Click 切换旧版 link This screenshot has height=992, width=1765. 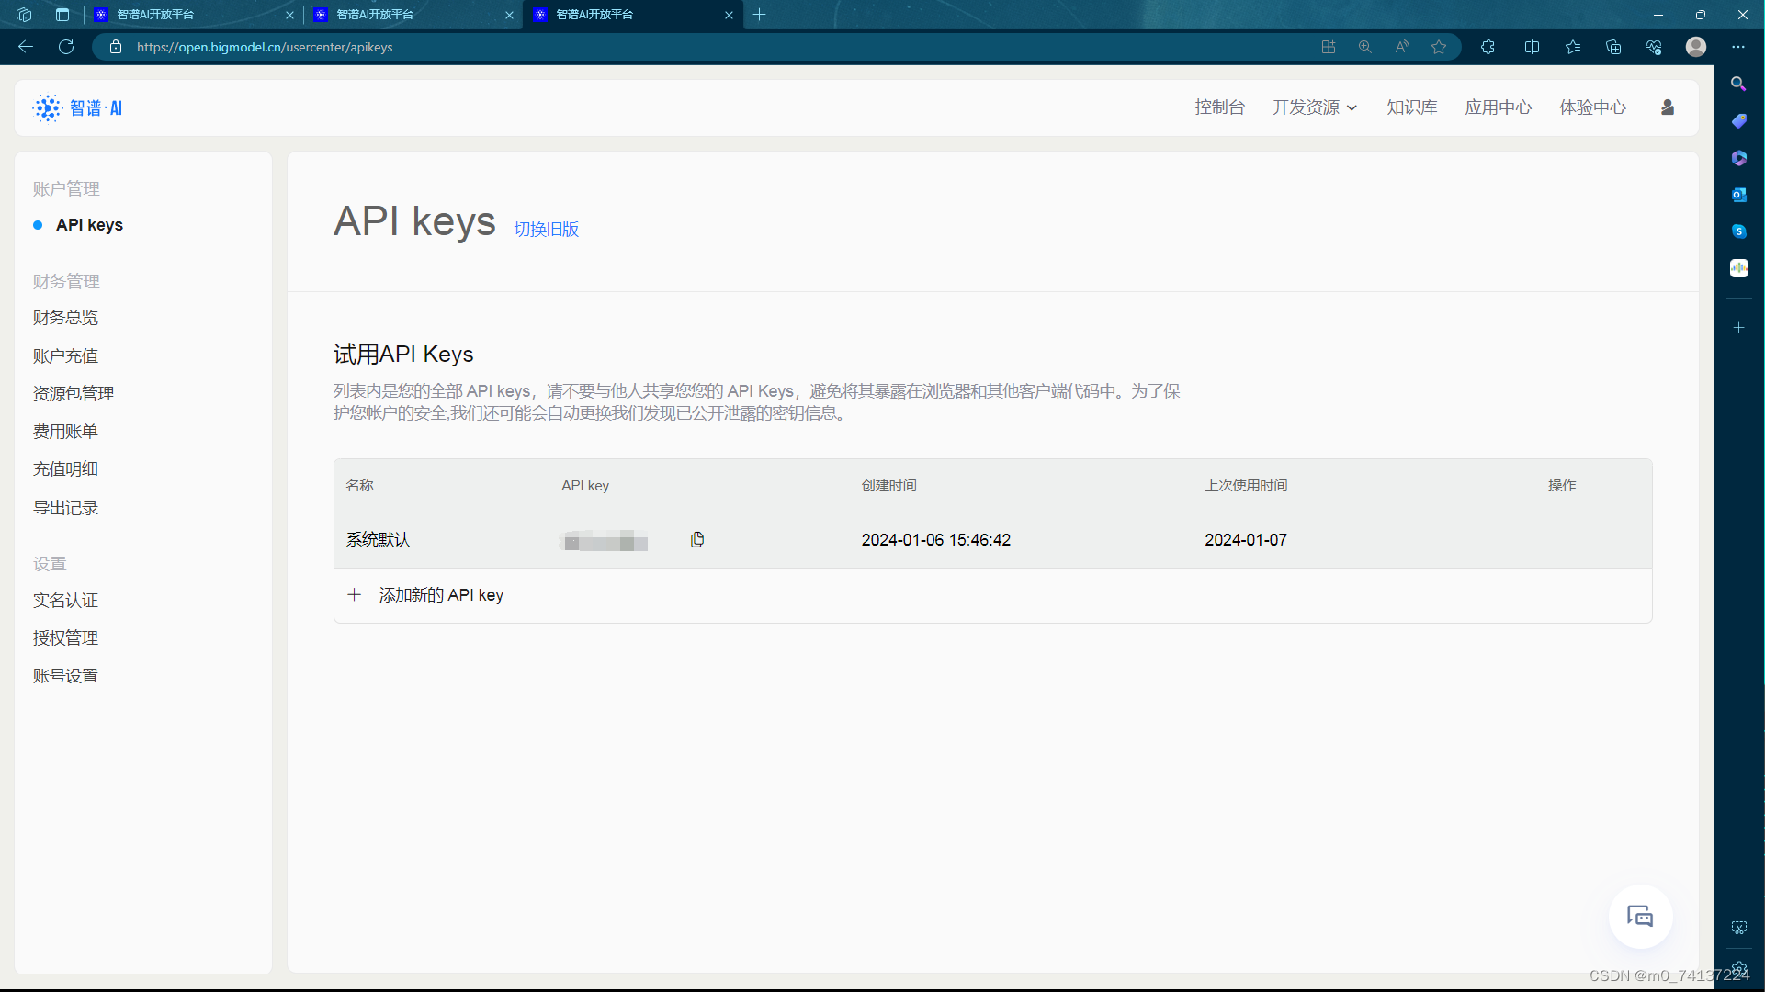click(x=546, y=229)
